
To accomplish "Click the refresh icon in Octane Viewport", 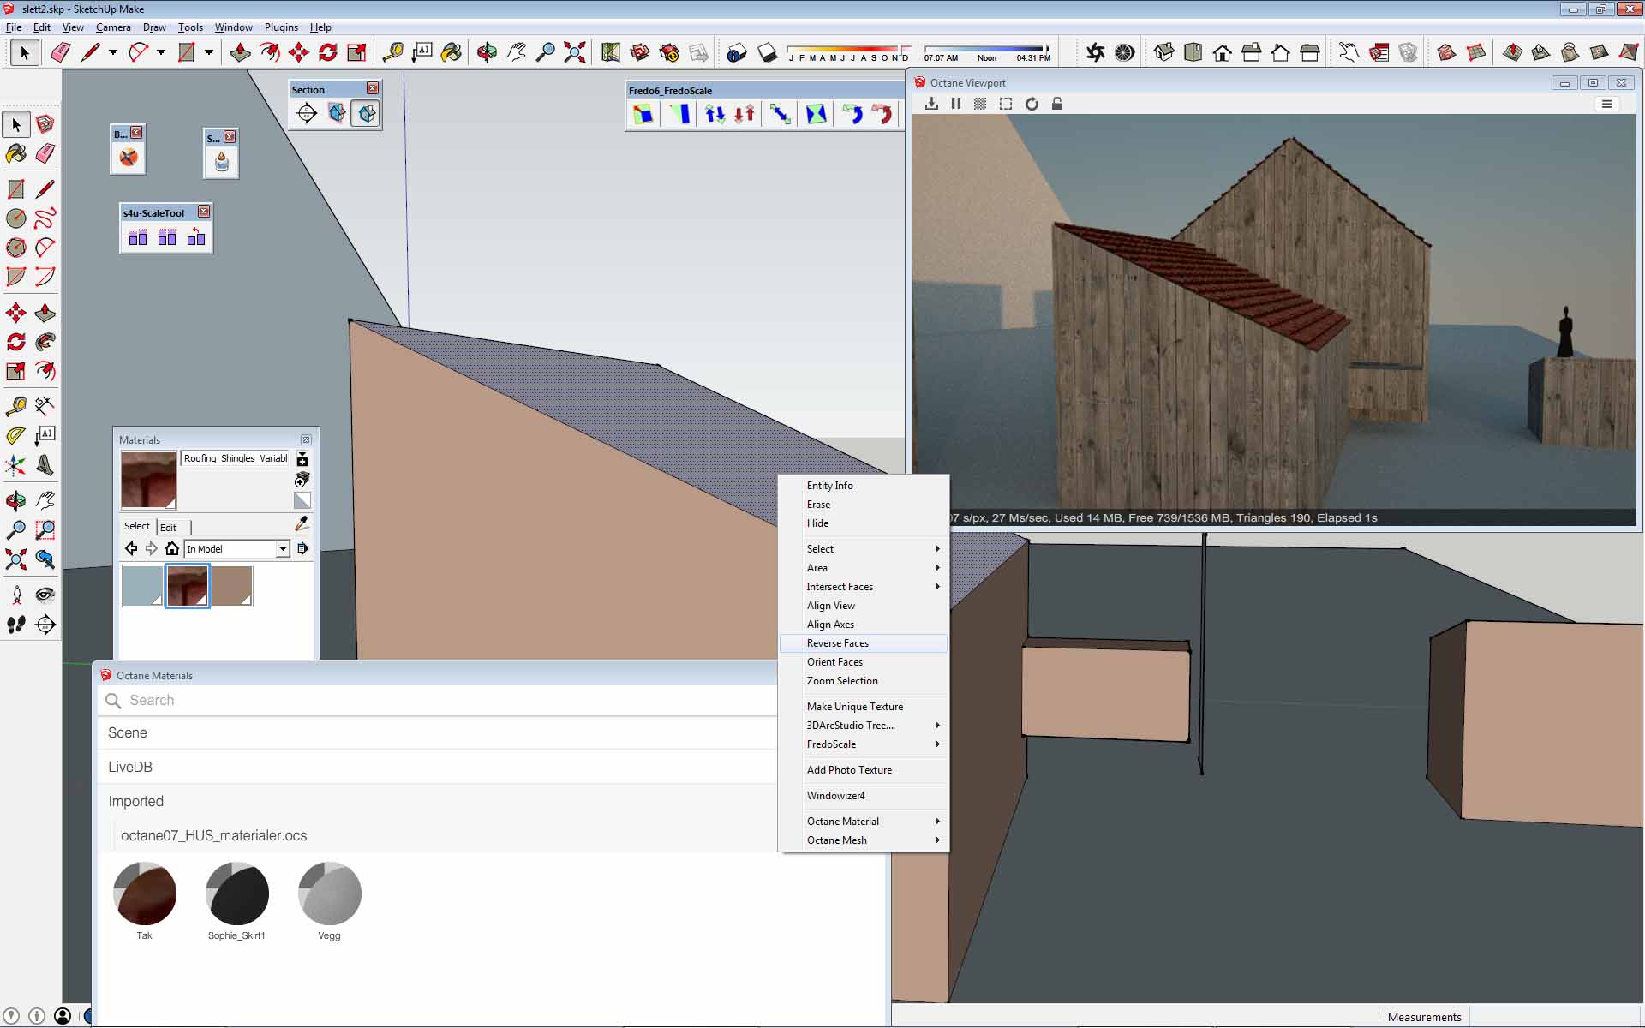I will point(1032,104).
